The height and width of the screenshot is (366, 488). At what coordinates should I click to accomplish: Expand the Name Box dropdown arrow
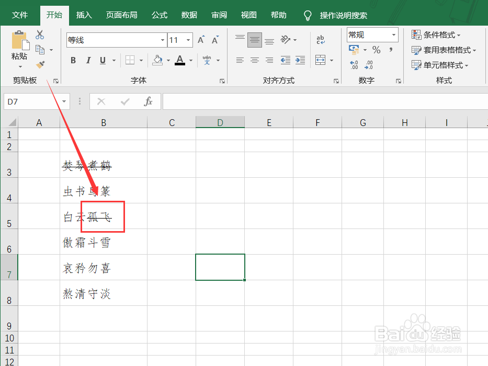(64, 101)
